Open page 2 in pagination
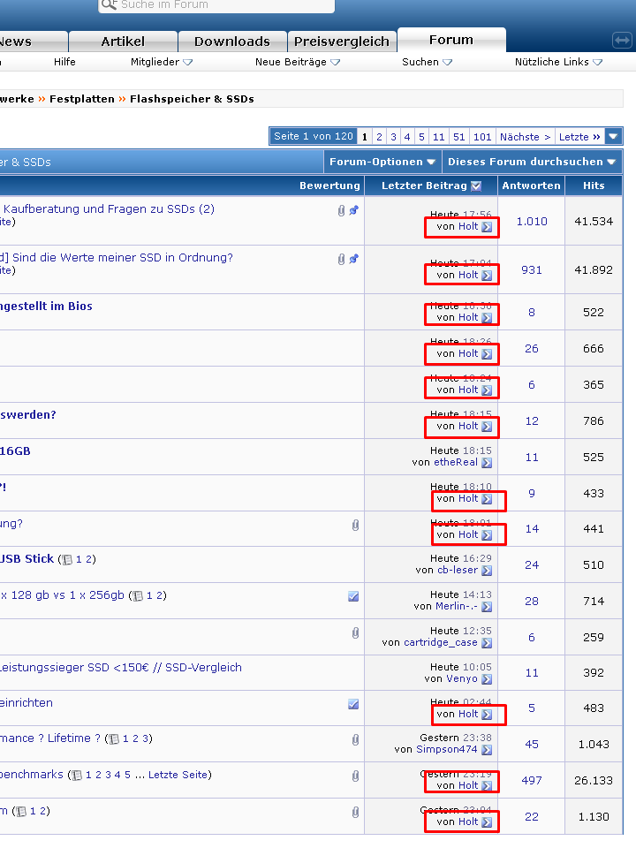 (x=379, y=137)
